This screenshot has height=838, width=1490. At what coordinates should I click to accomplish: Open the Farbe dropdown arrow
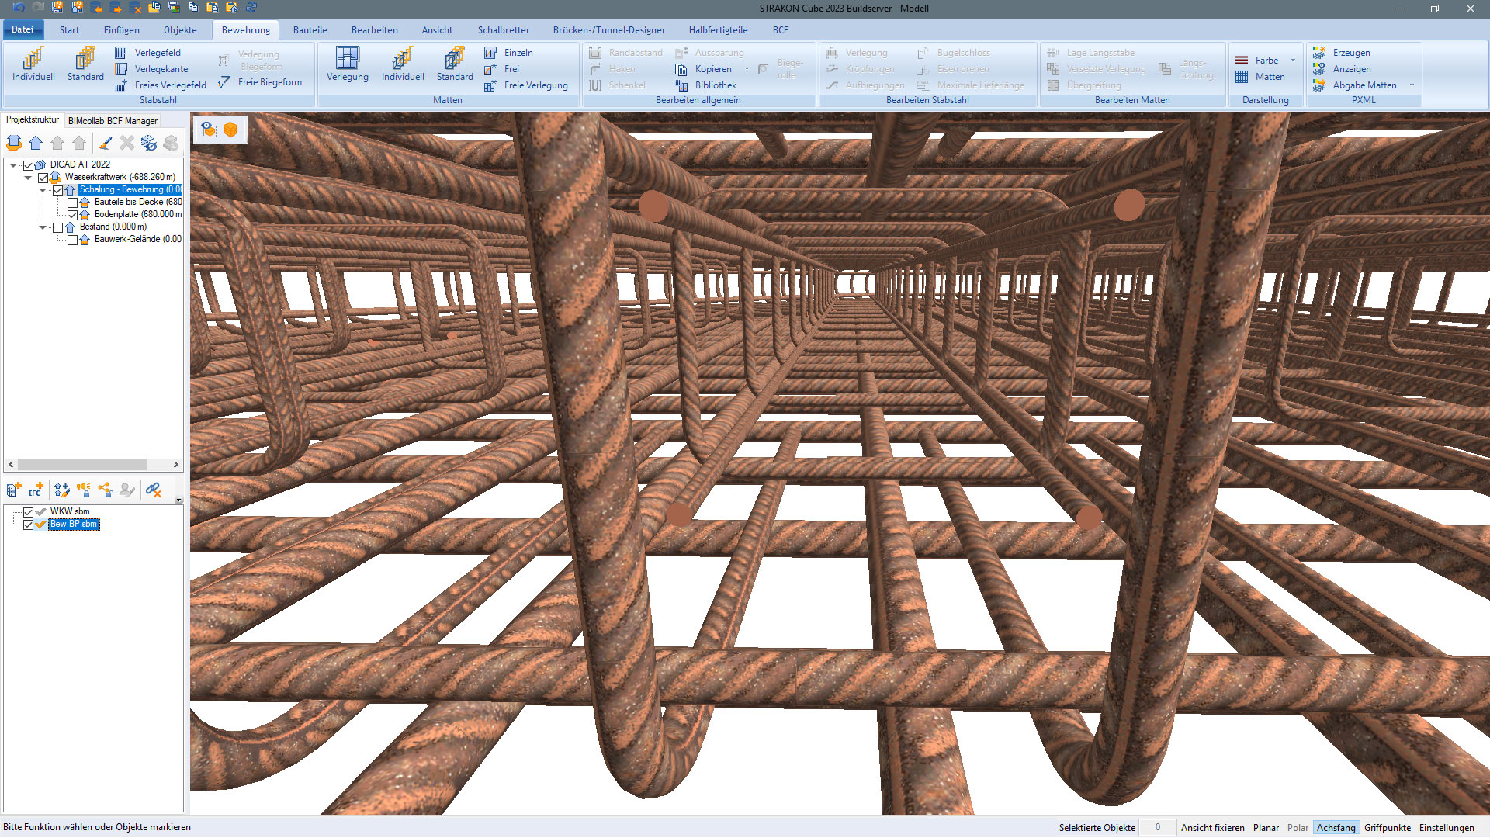click(x=1293, y=61)
